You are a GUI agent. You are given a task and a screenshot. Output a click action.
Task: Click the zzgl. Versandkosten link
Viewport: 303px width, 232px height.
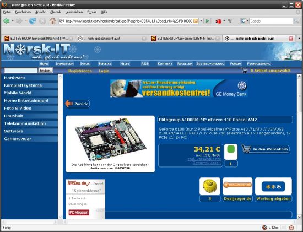coord(204,159)
